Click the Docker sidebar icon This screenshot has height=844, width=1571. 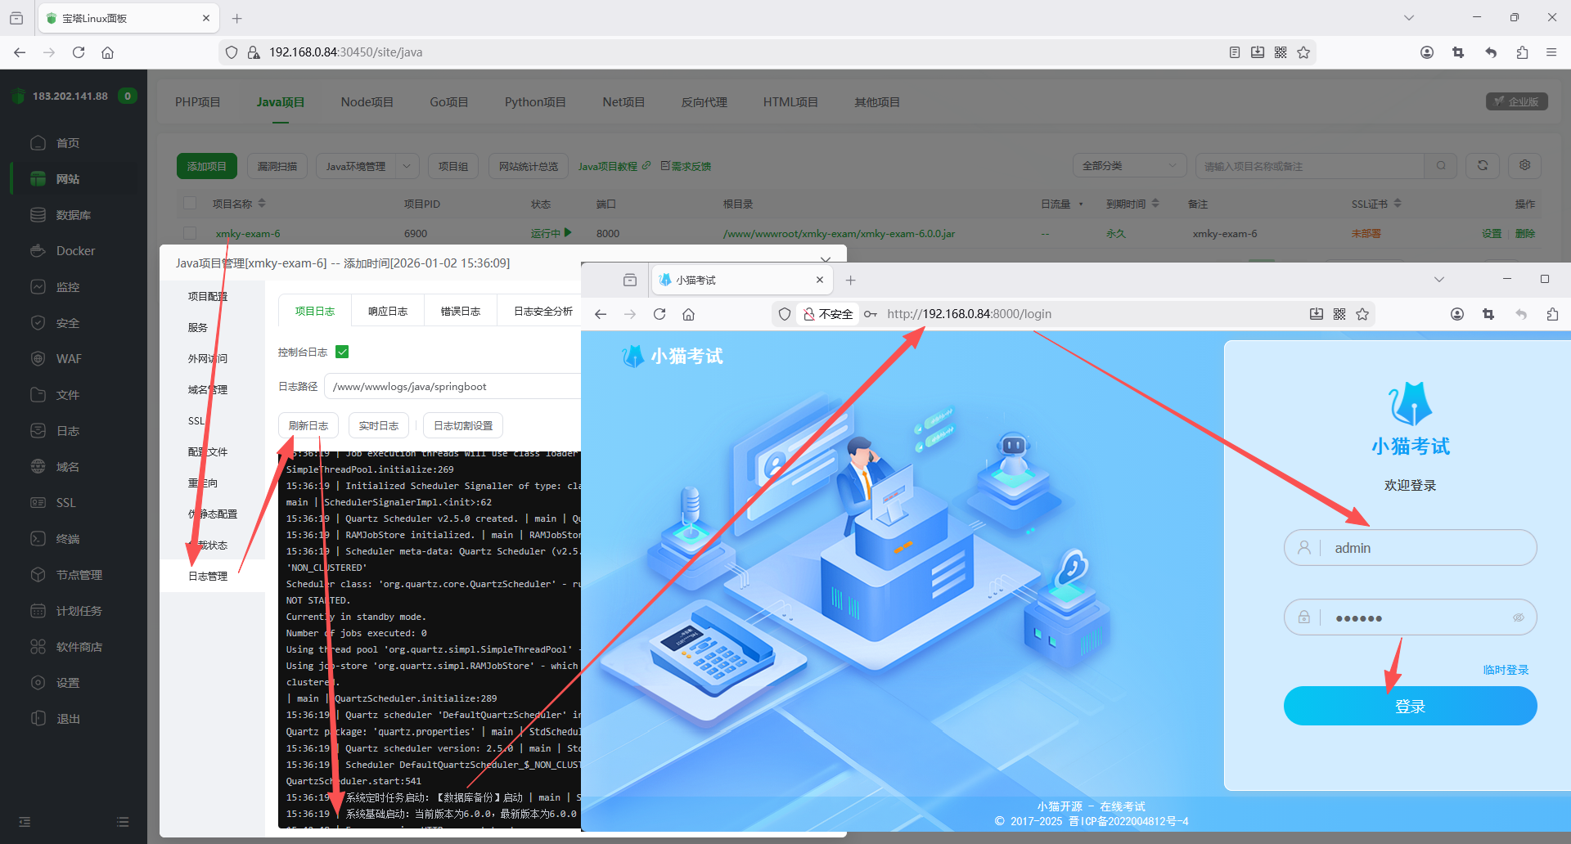click(38, 251)
